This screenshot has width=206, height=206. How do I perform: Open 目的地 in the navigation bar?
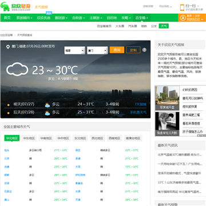[112, 18]
